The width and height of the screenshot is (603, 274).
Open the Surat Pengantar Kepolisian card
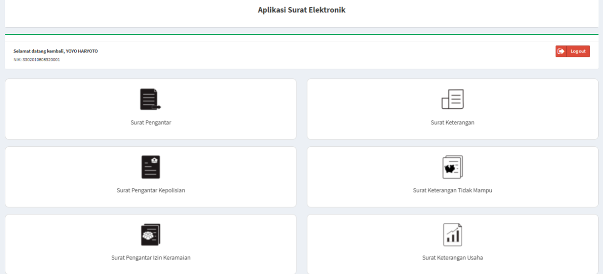[x=150, y=177]
